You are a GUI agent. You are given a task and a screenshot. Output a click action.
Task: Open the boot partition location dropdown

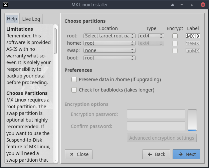(110, 58)
